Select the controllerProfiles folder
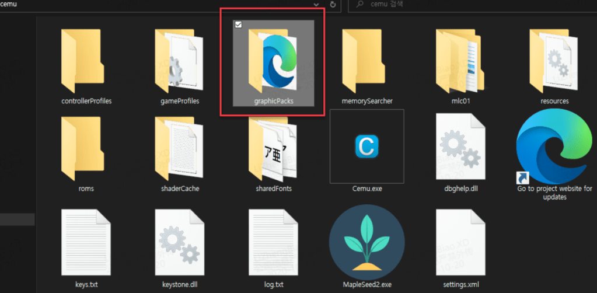 point(86,61)
